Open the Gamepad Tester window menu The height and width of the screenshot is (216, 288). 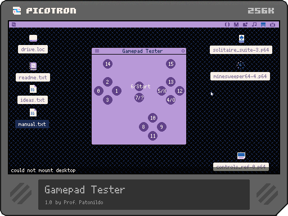coord(97,51)
